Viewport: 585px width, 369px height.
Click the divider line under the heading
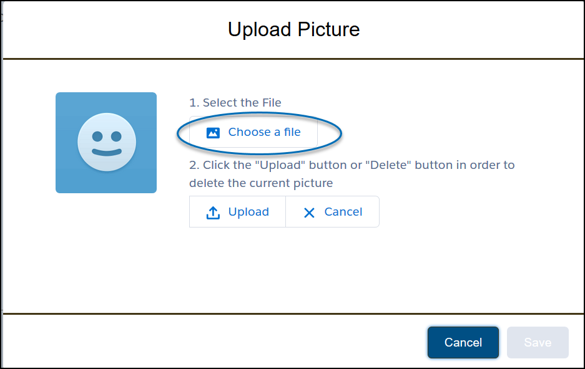[293, 59]
